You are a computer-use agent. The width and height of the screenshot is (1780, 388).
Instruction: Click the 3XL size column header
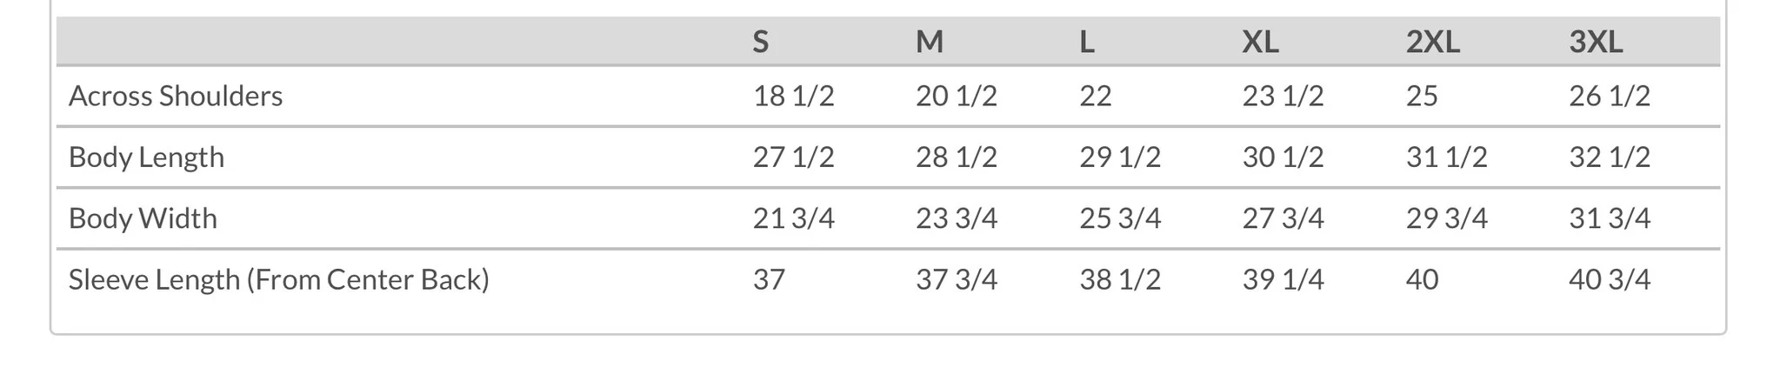[1596, 42]
